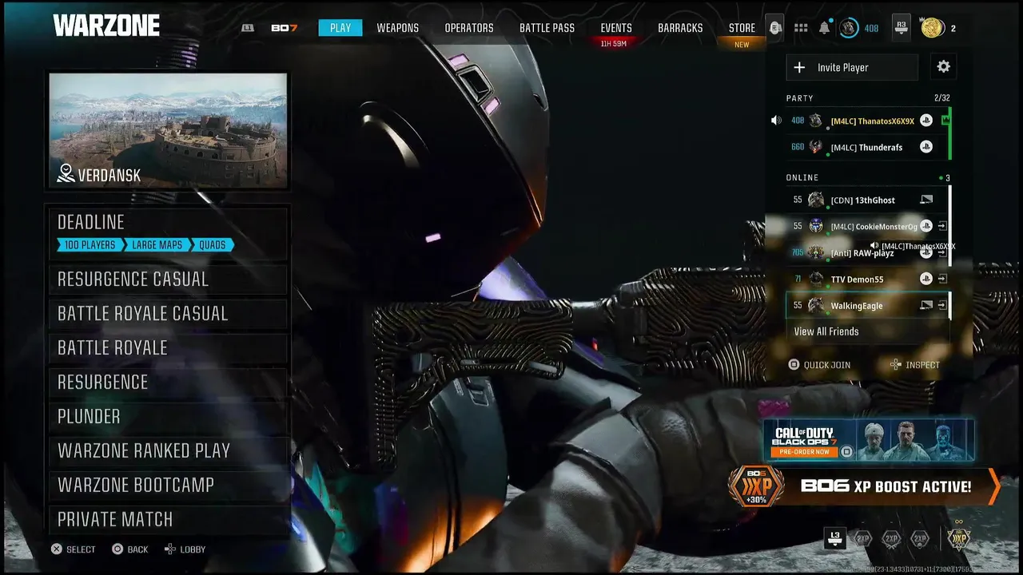This screenshot has width=1023, height=575.
Task: Select the BATTLE ROYALE mode
Action: click(168, 348)
